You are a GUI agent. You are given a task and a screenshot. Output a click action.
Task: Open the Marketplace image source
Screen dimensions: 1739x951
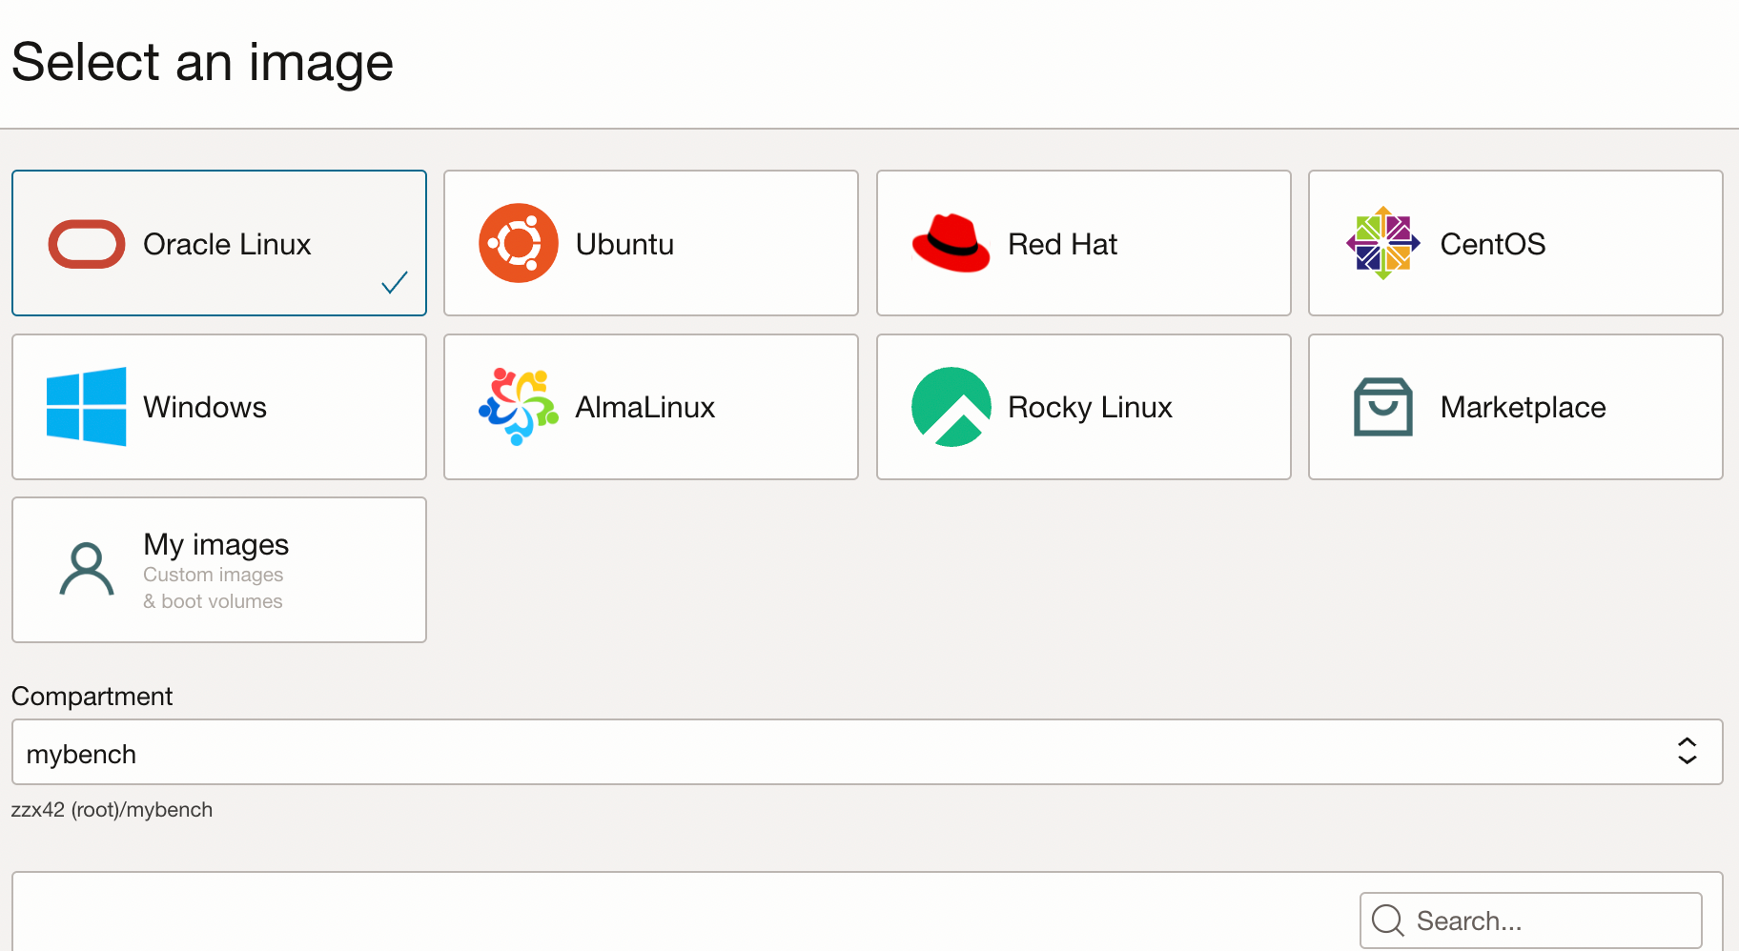(x=1514, y=407)
